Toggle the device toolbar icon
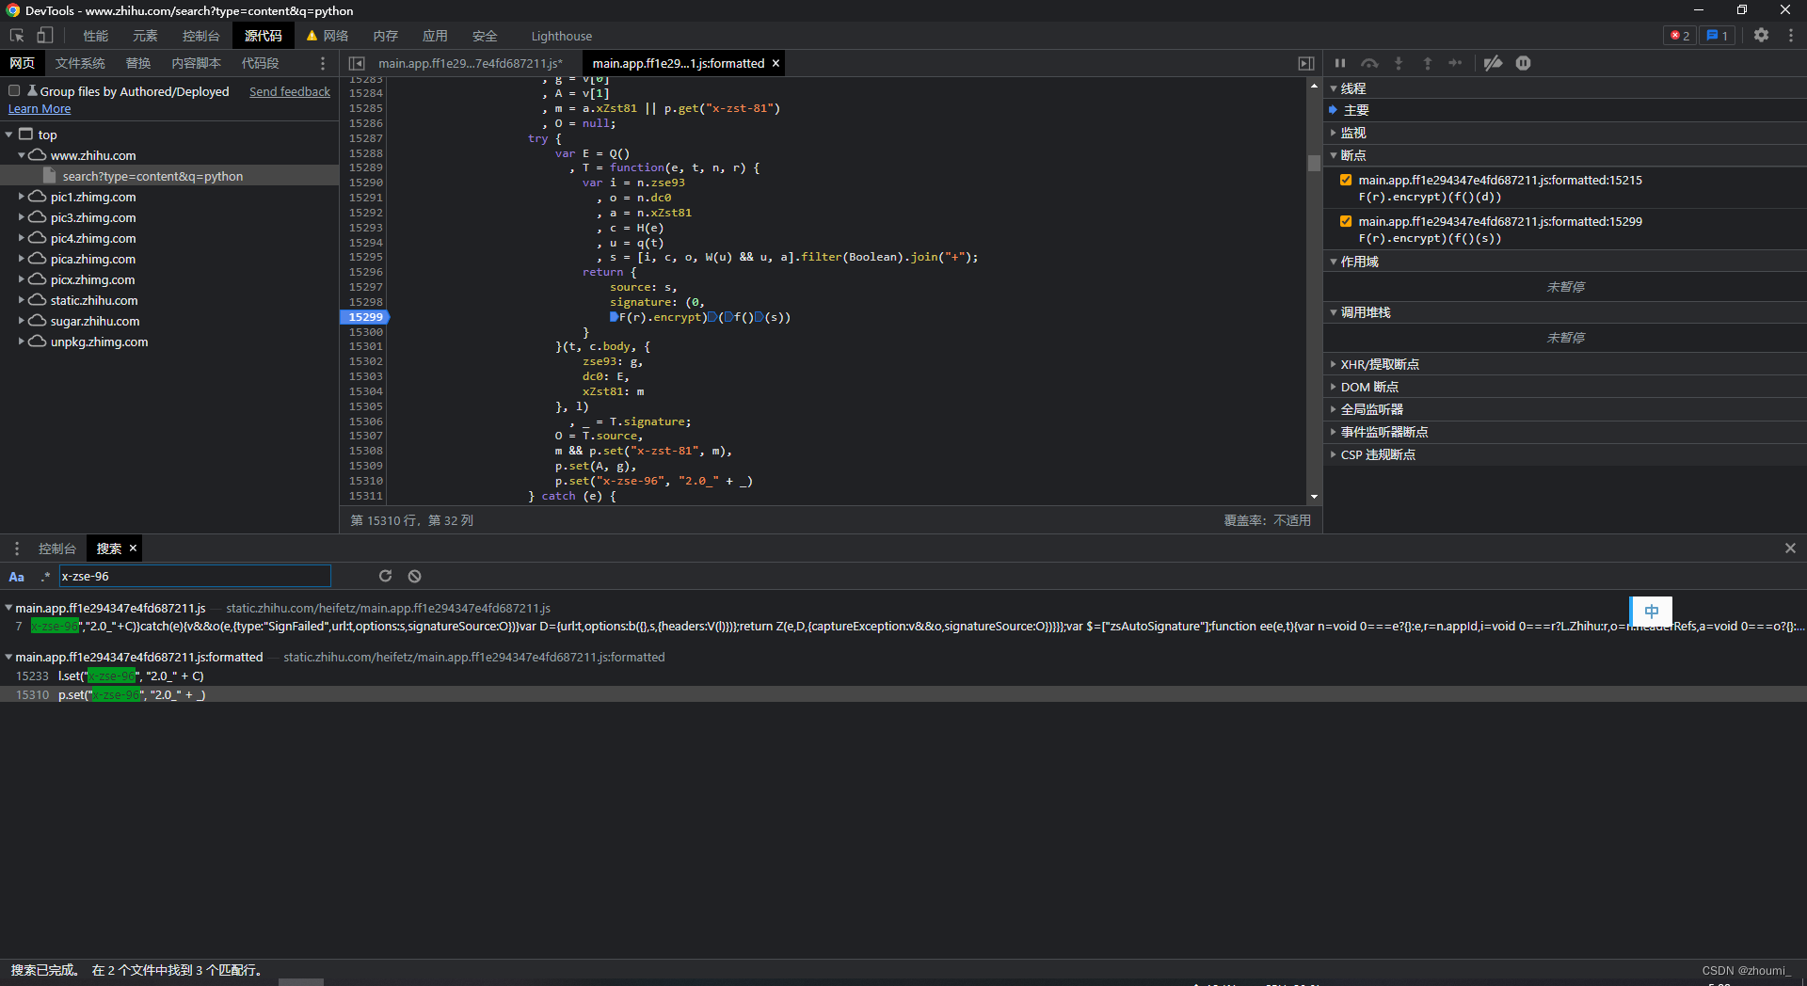Viewport: 1807px width, 986px height. 44,36
